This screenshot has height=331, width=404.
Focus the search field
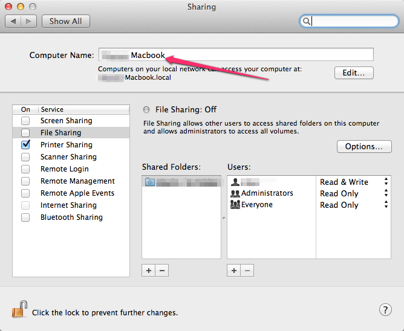click(x=349, y=21)
